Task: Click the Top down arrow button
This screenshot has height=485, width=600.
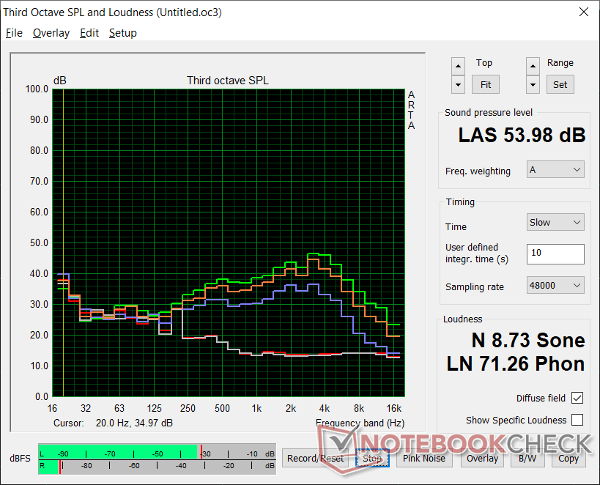Action: (x=458, y=84)
